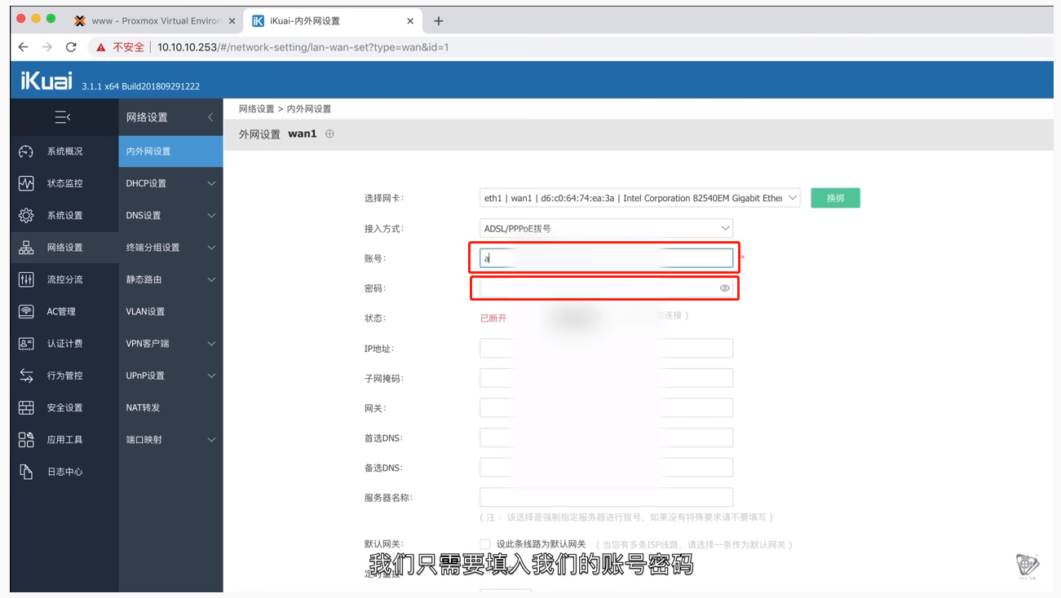This screenshot has width=1061, height=598.
Task: Close the Proxmox Virtual Environment tab
Action: (x=231, y=21)
